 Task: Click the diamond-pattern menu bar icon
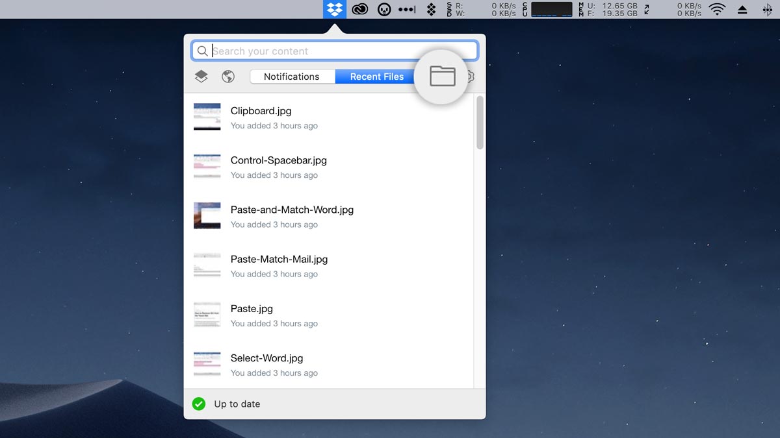pyautogui.click(x=431, y=9)
